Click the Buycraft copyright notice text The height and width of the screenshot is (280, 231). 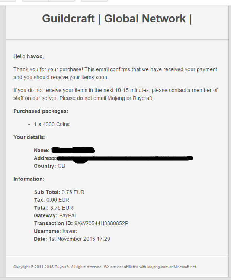point(105,267)
